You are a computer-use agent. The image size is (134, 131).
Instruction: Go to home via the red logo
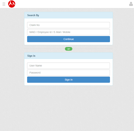pyautogui.click(x=12, y=4)
